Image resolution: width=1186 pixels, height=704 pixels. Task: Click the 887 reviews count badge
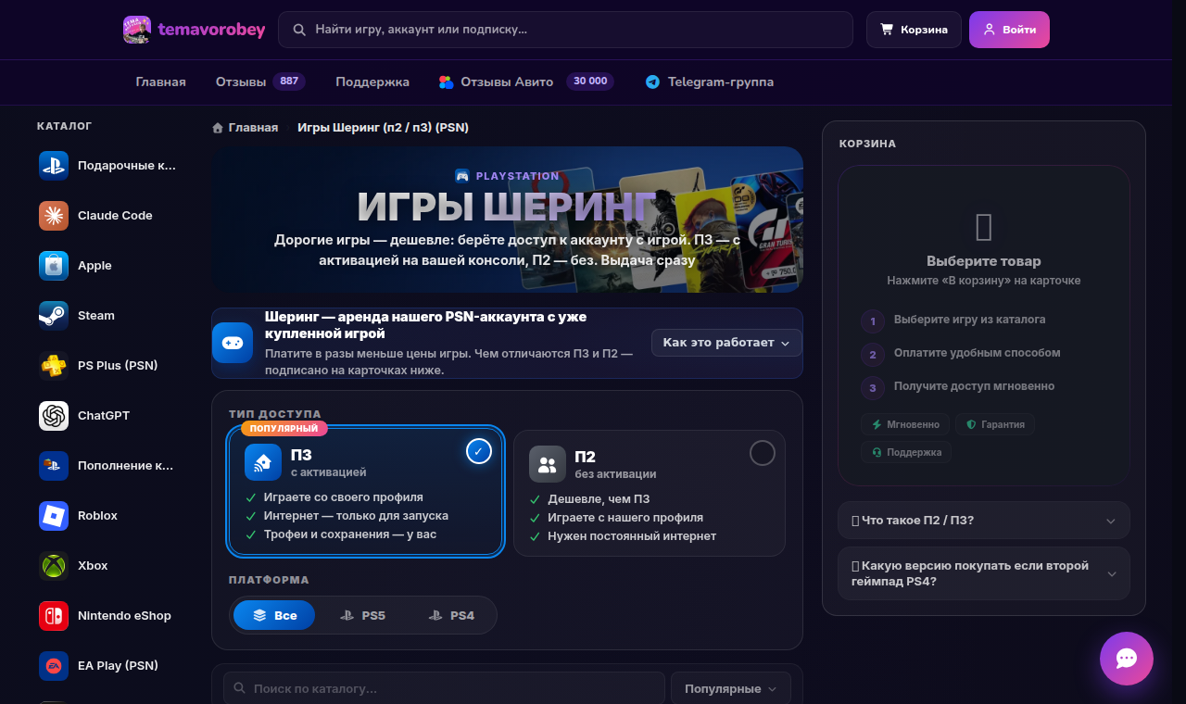pyautogui.click(x=289, y=82)
